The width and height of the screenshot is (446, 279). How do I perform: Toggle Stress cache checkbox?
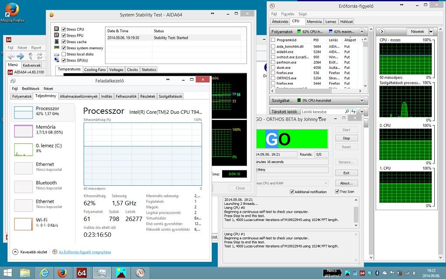pos(64,42)
